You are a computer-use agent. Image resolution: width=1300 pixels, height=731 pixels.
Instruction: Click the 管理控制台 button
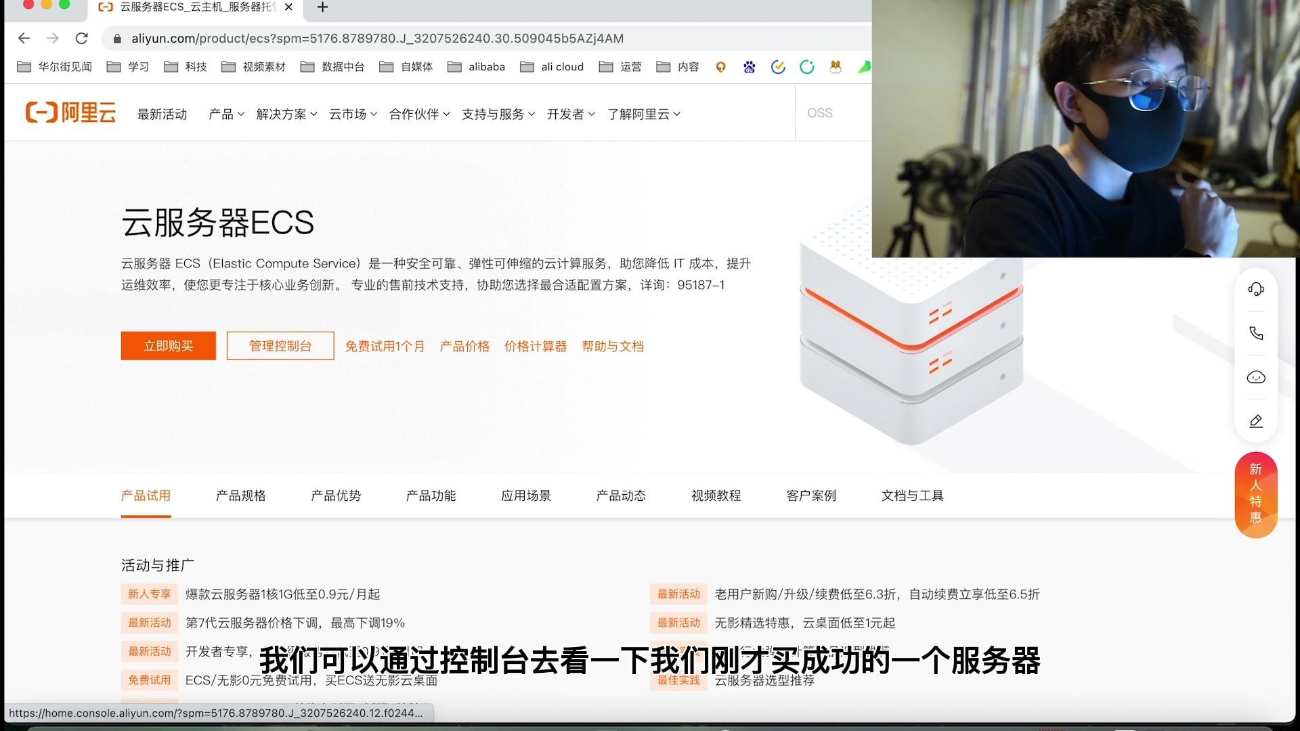coord(280,346)
